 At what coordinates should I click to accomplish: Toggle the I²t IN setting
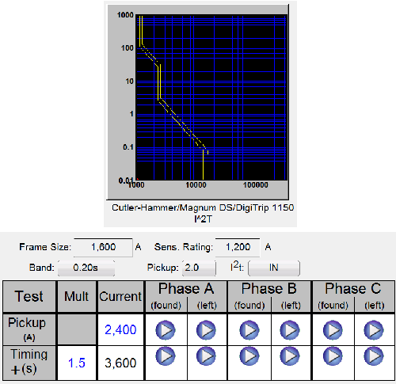274,268
